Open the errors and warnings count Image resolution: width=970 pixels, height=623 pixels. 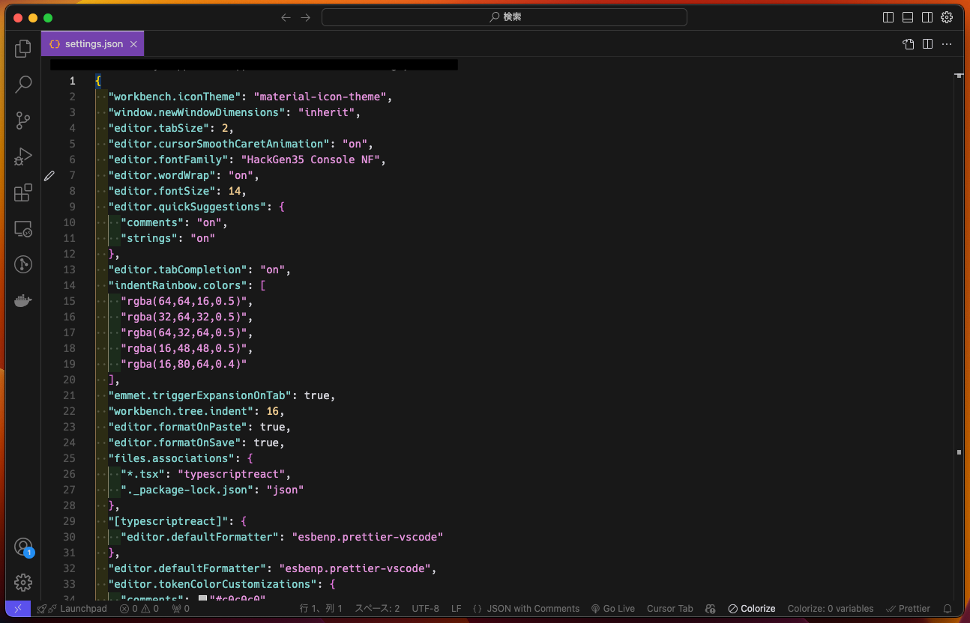(139, 609)
